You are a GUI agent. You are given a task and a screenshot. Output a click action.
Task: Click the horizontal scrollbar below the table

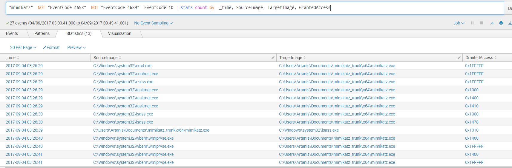pos(259,167)
